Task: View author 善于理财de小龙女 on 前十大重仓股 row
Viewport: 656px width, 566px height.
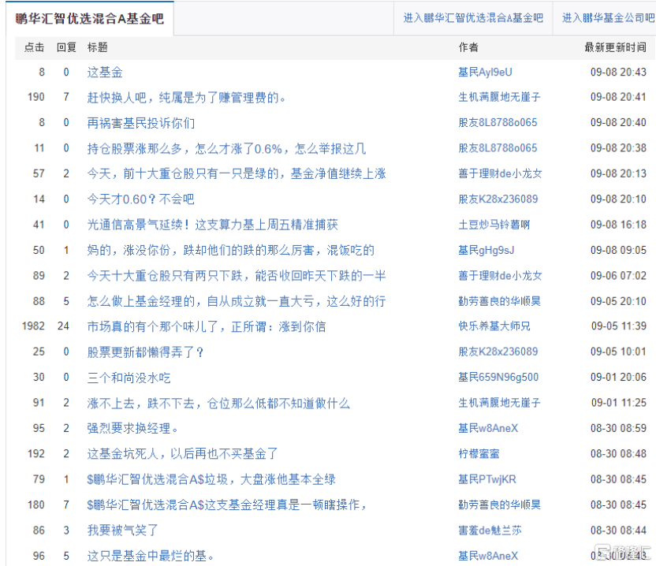Action: point(500,173)
